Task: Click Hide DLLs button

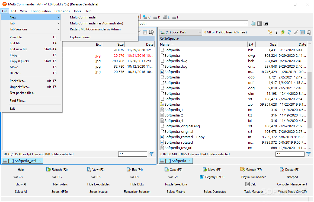Action: 137,184
